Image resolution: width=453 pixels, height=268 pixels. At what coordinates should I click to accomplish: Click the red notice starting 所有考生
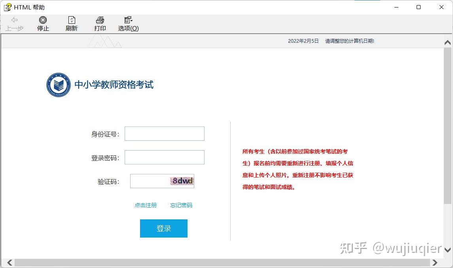click(x=298, y=169)
